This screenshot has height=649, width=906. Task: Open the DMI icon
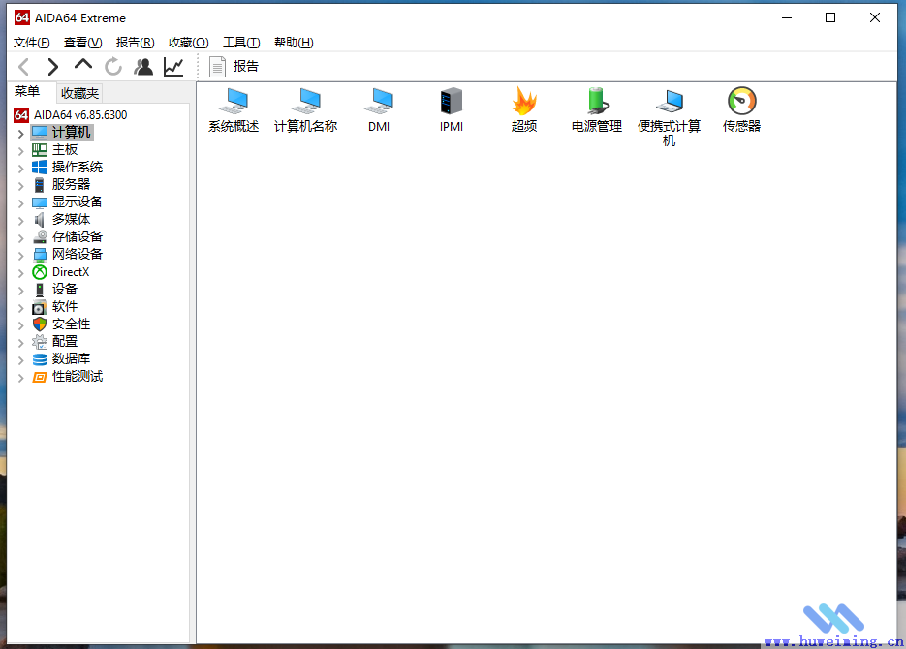[379, 109]
